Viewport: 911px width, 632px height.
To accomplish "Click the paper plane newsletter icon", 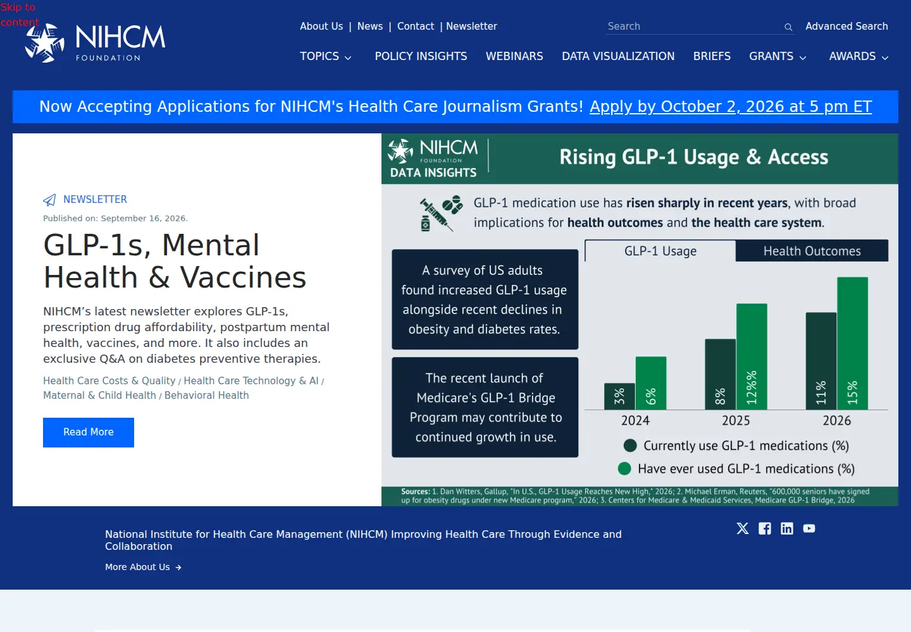I will [49, 200].
